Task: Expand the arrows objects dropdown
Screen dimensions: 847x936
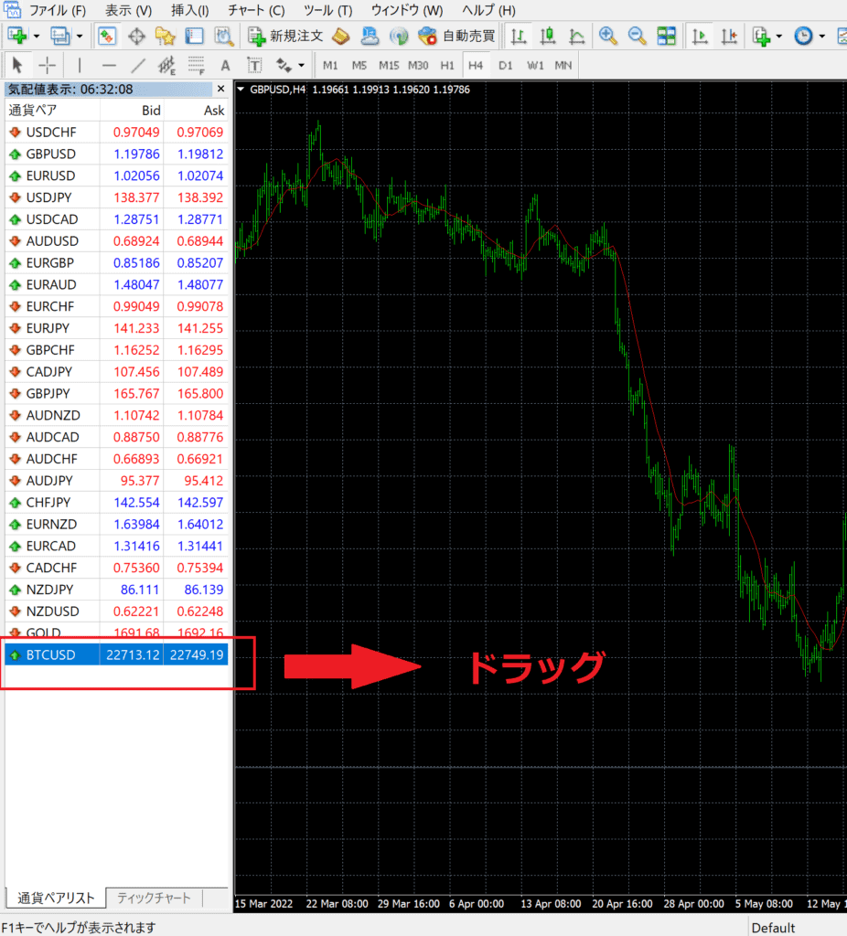Action: pyautogui.click(x=301, y=66)
